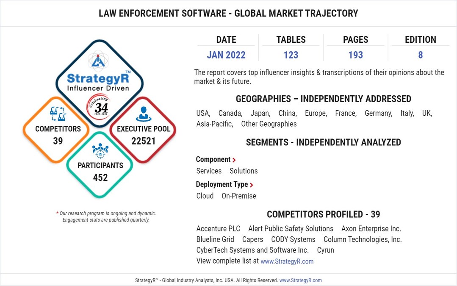Screen dimensions: 457x286
Task: Click the Tables value 123
Action: (291, 55)
